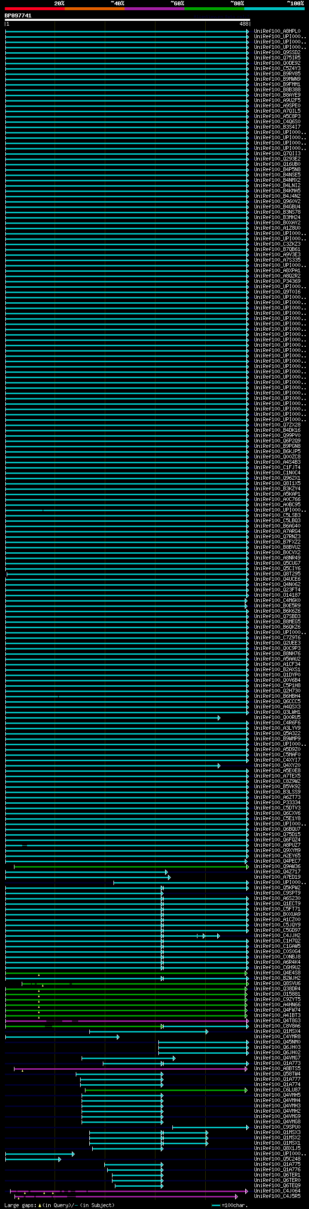
Task: Select label UniRef100_A6R4K4
Action: tap(277, 962)
